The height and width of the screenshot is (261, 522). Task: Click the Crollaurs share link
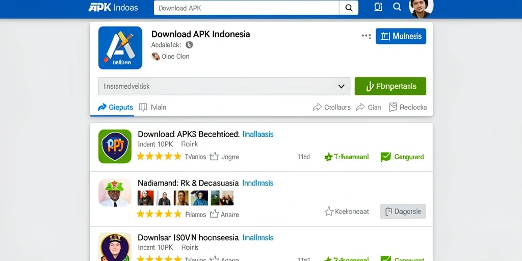[331, 107]
